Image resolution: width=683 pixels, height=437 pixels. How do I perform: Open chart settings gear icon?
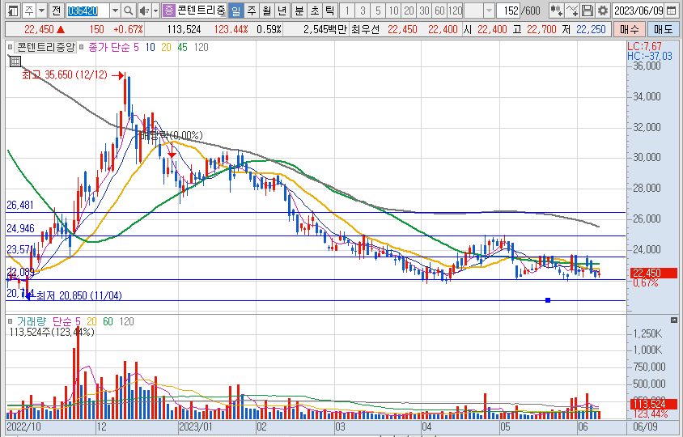[602, 11]
